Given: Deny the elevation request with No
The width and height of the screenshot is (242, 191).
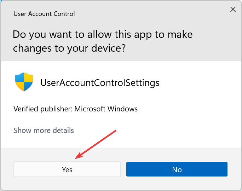Looking at the screenshot, I should click(177, 169).
